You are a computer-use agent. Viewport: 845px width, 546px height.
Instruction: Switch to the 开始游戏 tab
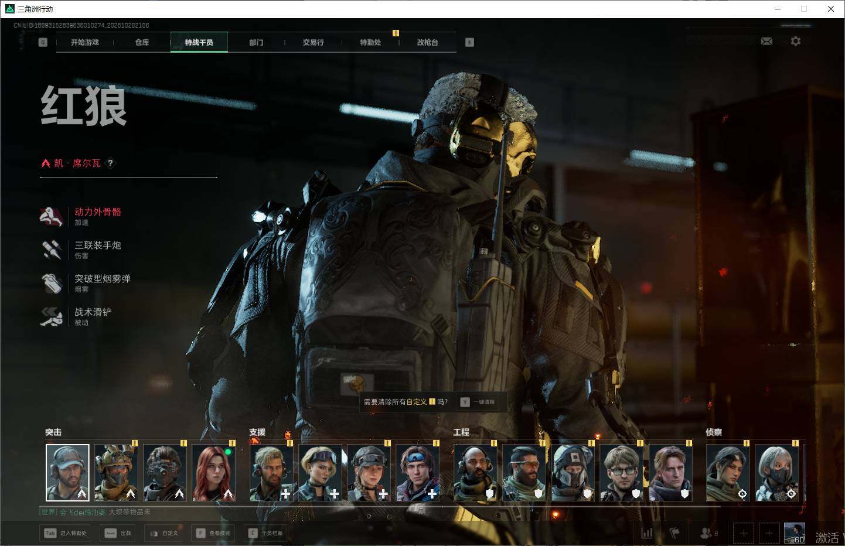(85, 42)
